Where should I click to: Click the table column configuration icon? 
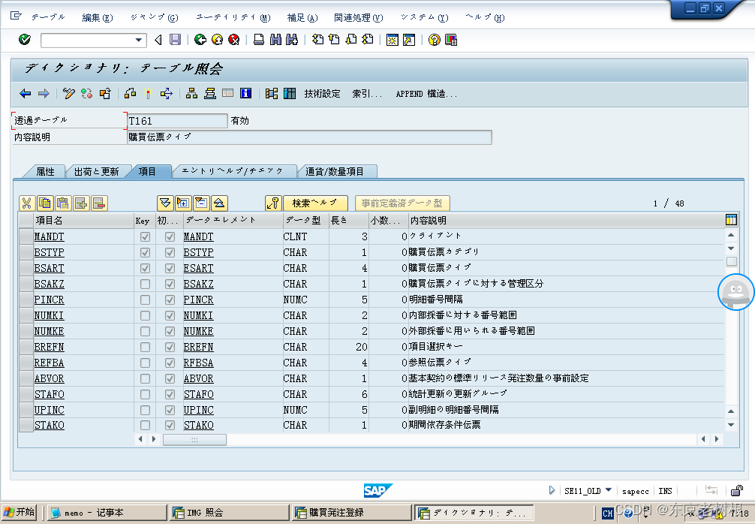click(731, 220)
